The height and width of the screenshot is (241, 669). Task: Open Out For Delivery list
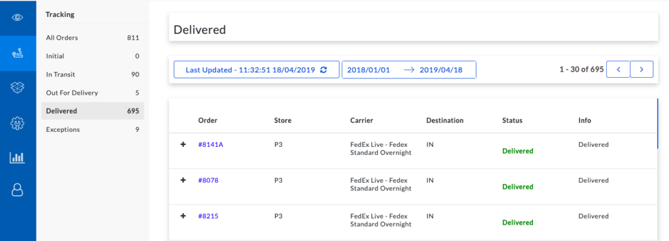pos(93,93)
